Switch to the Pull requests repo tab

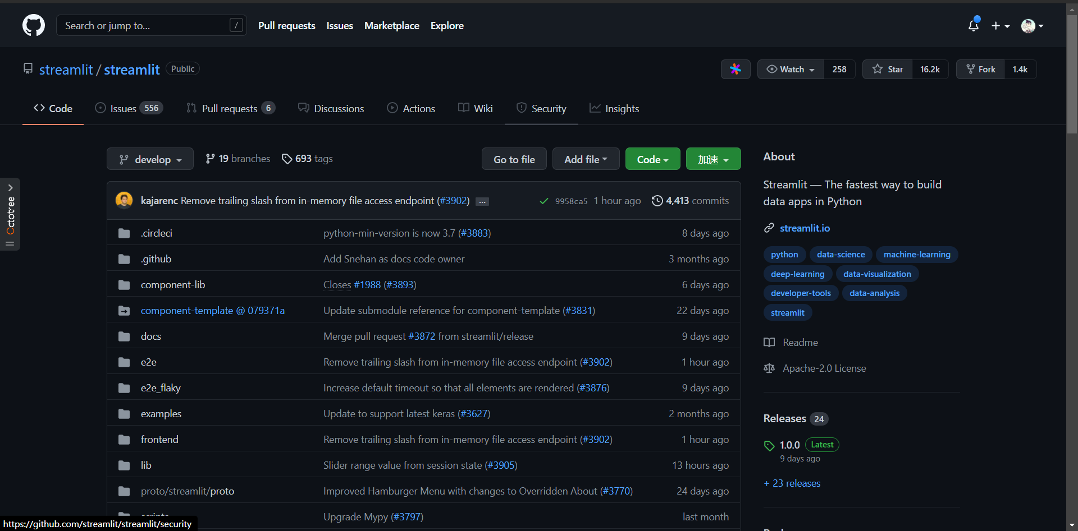pos(230,108)
